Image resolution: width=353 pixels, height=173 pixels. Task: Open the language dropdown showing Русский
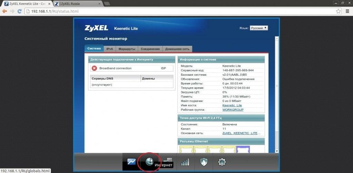[259, 28]
